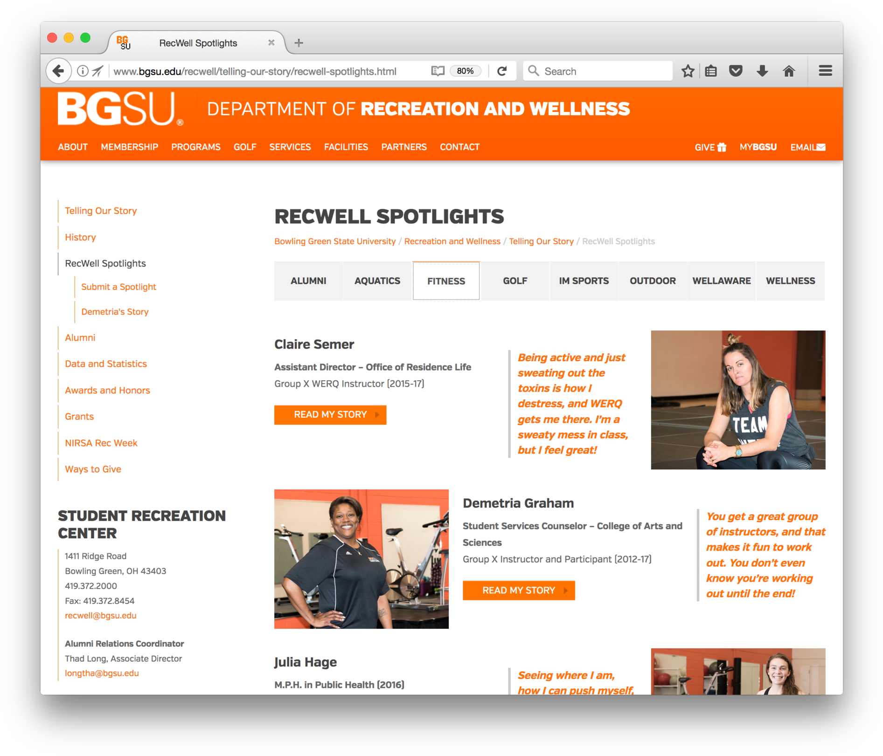Viewport: 883px width, 756px height.
Task: Open the GOLF item in the orange navigation bar
Action: click(245, 147)
